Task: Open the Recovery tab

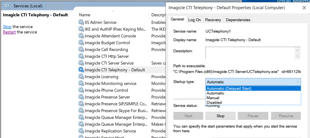Action: (213, 20)
